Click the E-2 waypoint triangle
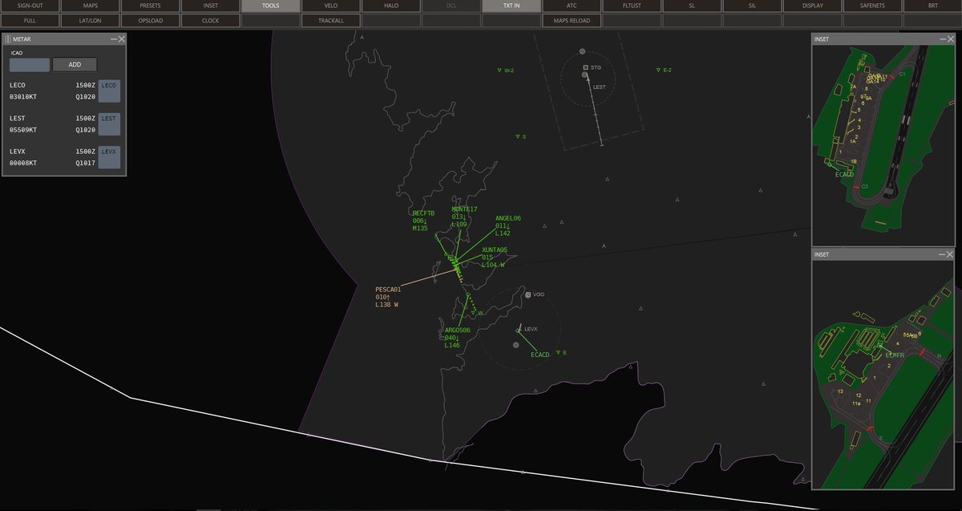 [658, 70]
